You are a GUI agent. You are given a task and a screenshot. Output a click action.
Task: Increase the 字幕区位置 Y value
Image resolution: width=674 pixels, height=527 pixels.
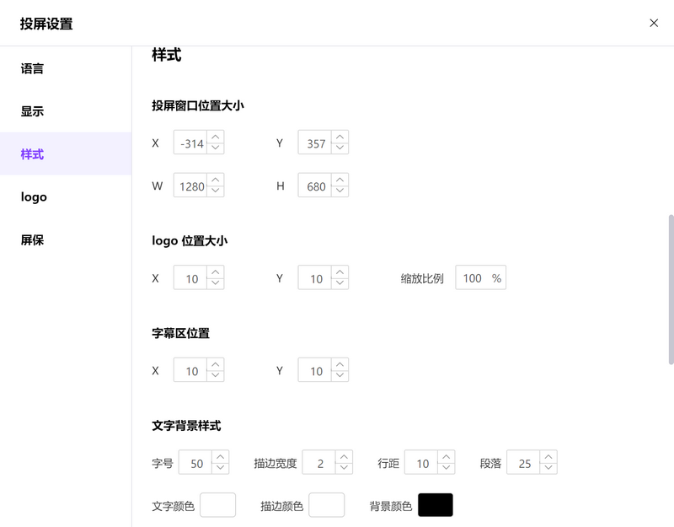pos(340,364)
